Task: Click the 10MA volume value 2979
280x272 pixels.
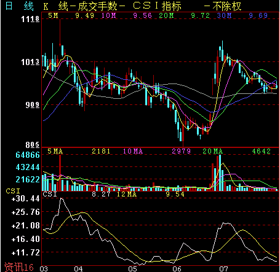Action: 181,151
